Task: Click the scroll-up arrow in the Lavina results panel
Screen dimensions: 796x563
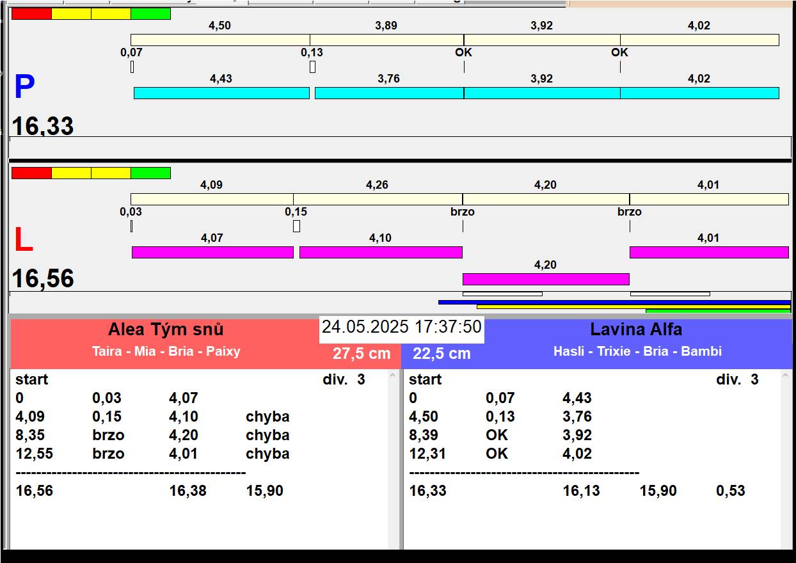Action: pos(786,377)
